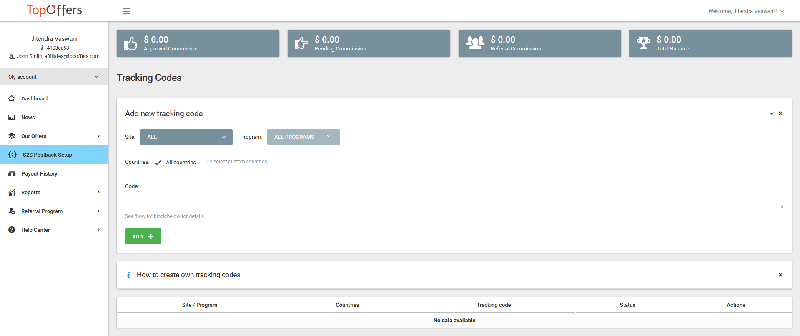The image size is (800, 336).
Task: Click the affiliates@topoffers.com manager contact
Action: tap(72, 56)
